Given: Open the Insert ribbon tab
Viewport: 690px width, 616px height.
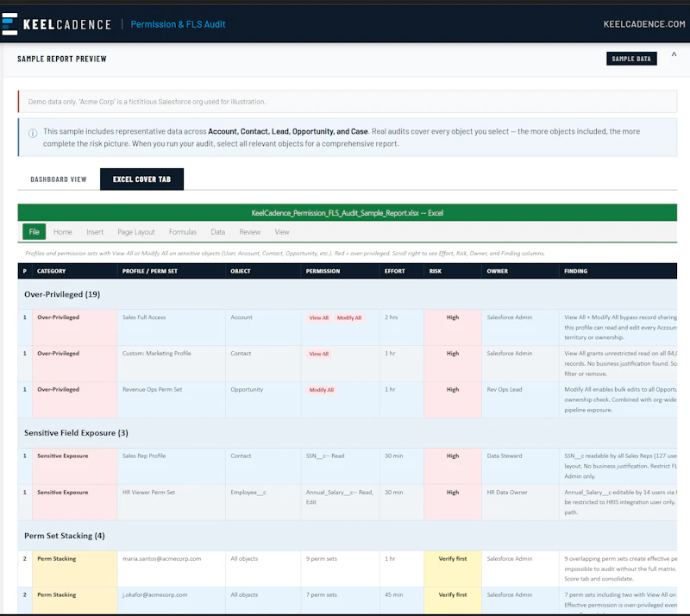Looking at the screenshot, I should click(95, 231).
